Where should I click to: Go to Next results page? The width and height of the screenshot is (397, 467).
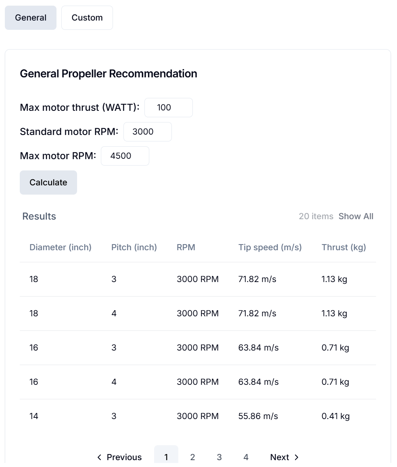284,457
